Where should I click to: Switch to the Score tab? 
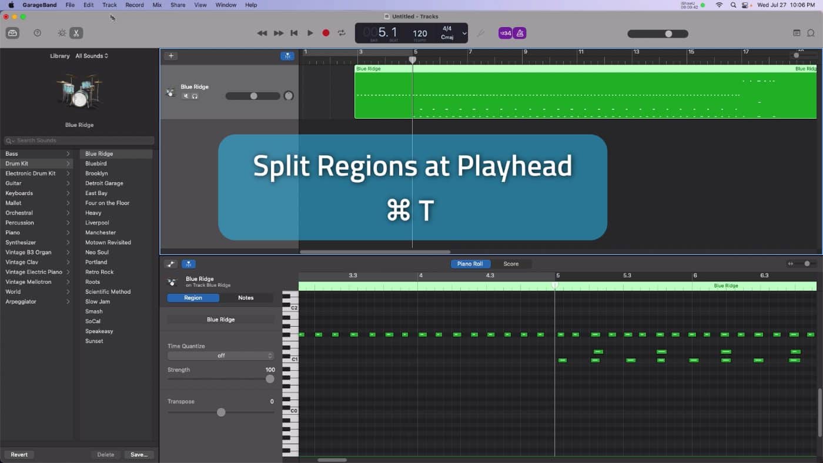[511, 264]
